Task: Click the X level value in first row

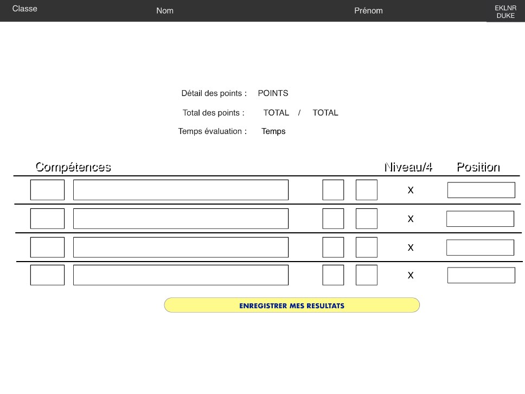Action: point(411,190)
